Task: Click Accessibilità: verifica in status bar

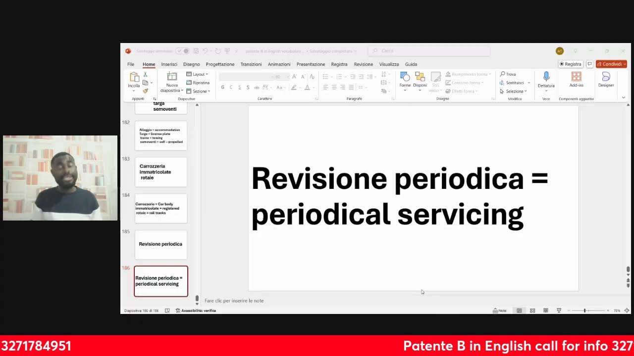Action: (x=195, y=311)
